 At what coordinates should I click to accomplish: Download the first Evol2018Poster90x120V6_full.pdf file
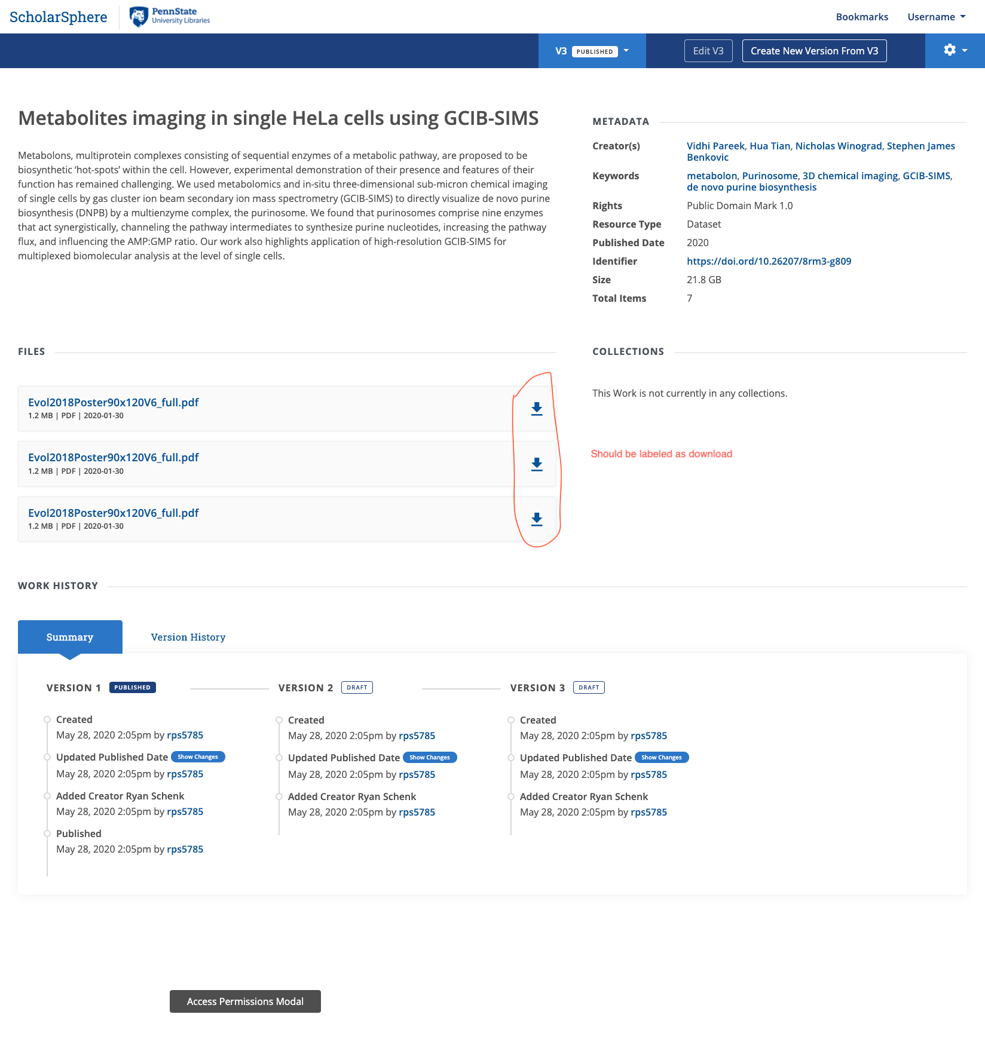coord(536,409)
